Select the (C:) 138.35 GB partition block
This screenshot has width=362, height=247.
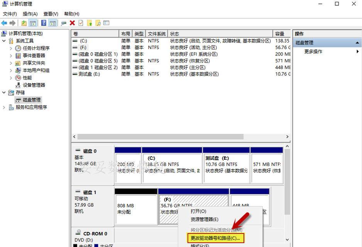(172, 166)
